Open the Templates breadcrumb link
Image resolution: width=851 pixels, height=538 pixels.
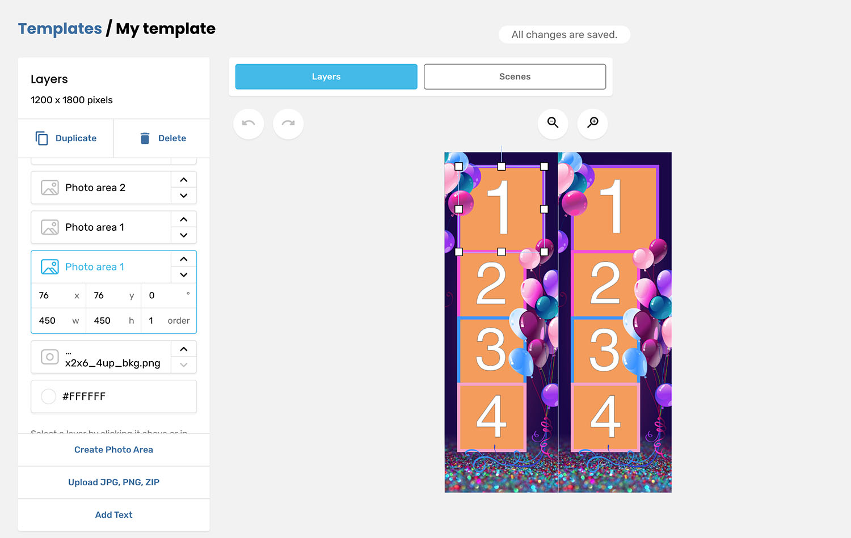60,28
